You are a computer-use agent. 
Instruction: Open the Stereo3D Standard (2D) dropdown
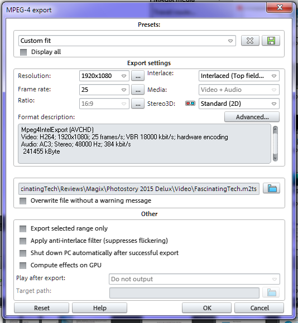pos(239,104)
